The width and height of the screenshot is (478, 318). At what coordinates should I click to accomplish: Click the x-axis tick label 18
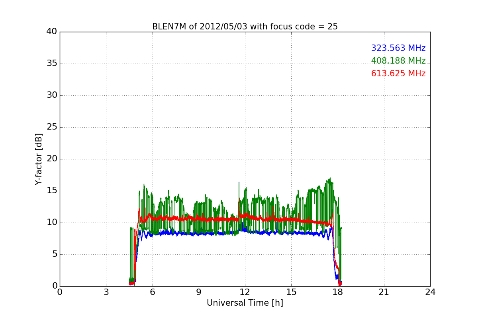pos(337,292)
